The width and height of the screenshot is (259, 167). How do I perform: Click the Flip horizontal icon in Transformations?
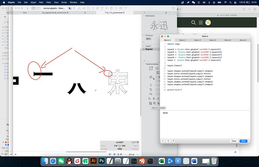pyautogui.click(x=158, y=73)
